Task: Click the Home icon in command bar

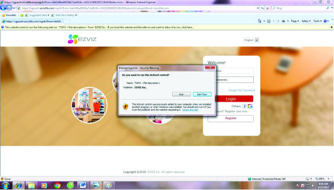Action: tap(259, 21)
